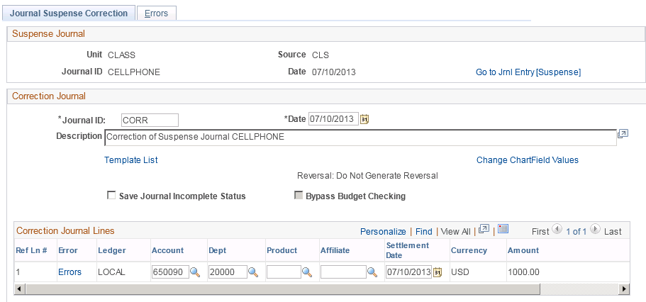The image size is (646, 302).
Task: Click the Dept lookup magnifier icon
Action: coord(253,272)
